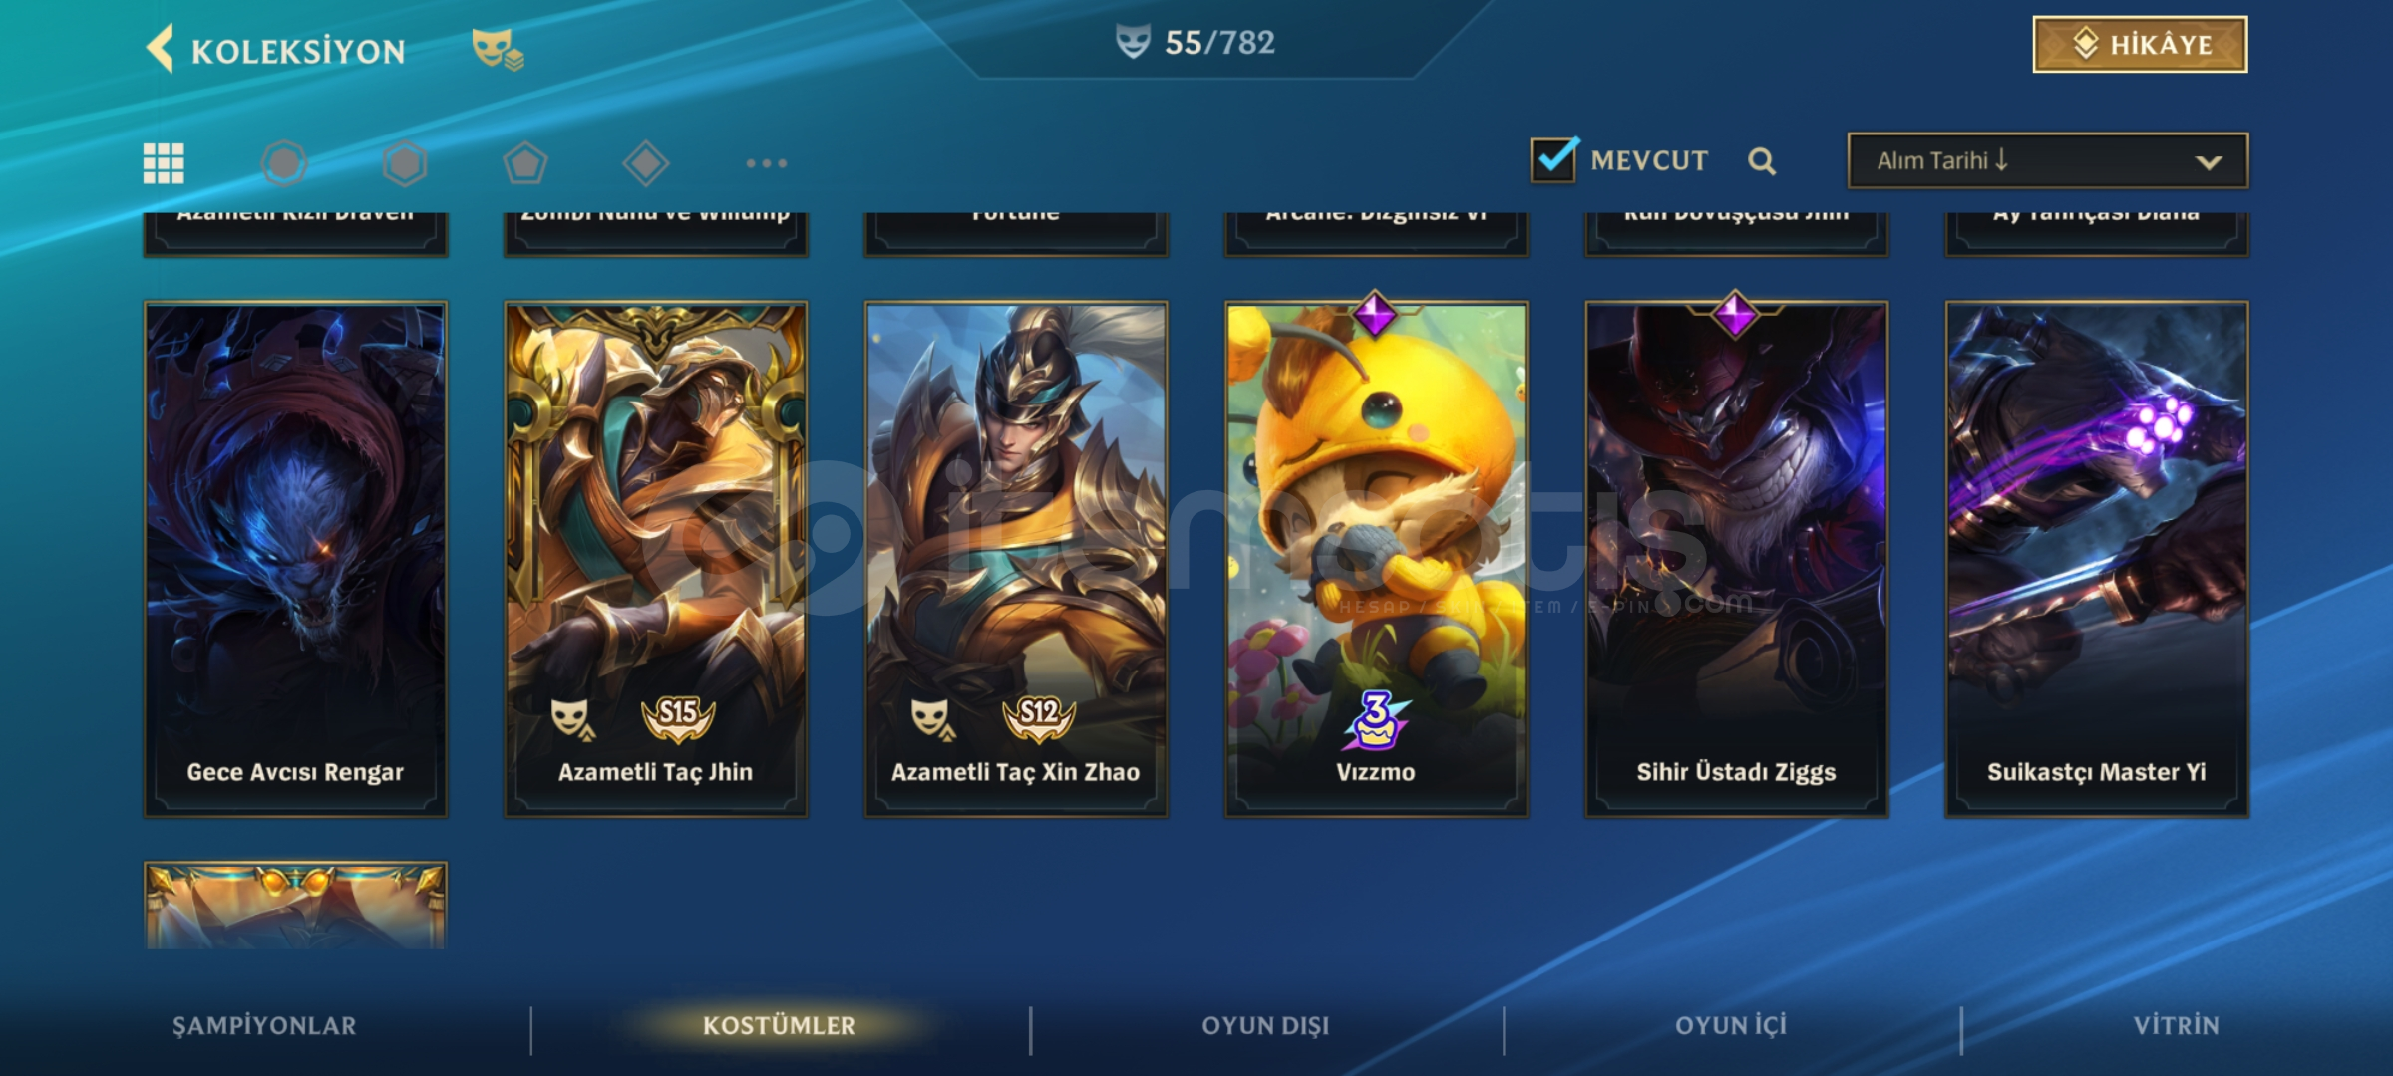The width and height of the screenshot is (2393, 1076).
Task: Switch to the Oyun Dışı tab
Action: click(1265, 1026)
